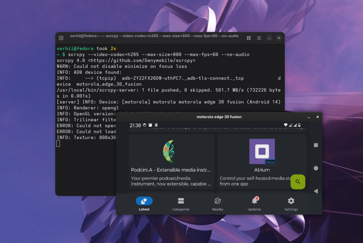Minimize the terminal window
The width and height of the screenshot is (363, 243).
269,38
